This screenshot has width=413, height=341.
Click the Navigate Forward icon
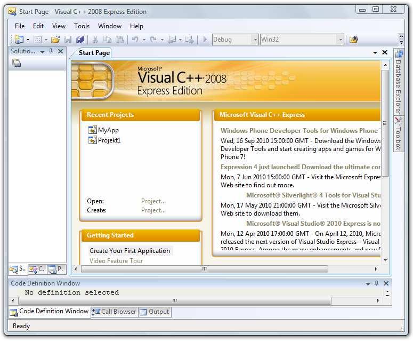pos(189,39)
